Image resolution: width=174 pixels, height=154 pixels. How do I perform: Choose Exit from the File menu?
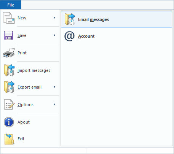point(21,139)
